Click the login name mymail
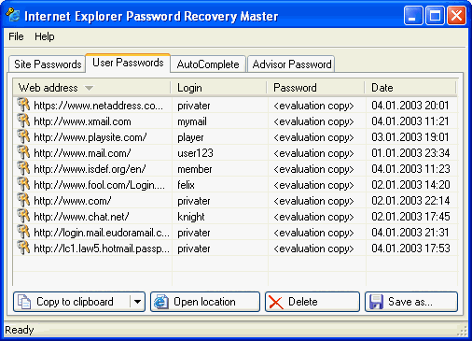This screenshot has width=472, height=341. [x=192, y=121]
